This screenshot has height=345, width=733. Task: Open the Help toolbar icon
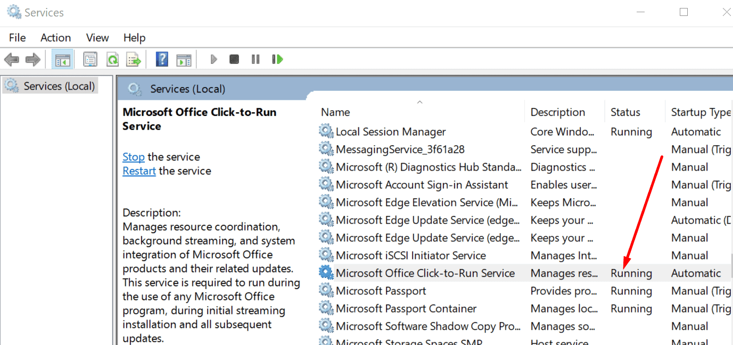(x=162, y=59)
